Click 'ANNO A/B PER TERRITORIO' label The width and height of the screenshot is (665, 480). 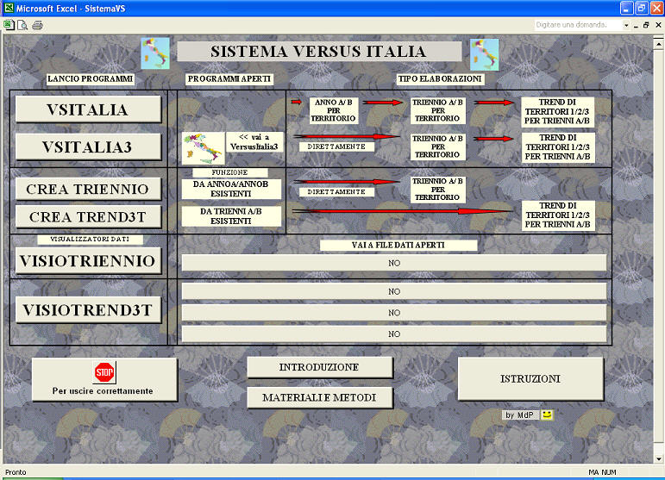coord(333,110)
